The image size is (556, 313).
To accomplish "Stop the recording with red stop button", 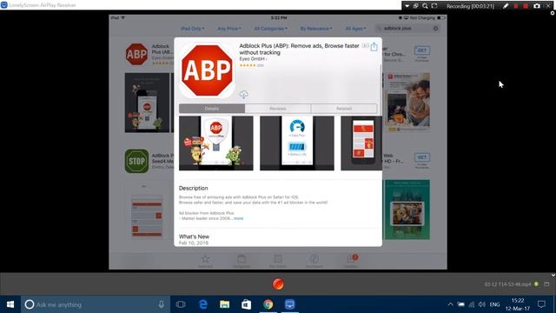I will coord(526,6).
